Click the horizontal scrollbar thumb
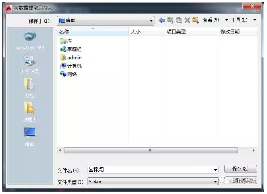 pyautogui.click(x=151, y=150)
